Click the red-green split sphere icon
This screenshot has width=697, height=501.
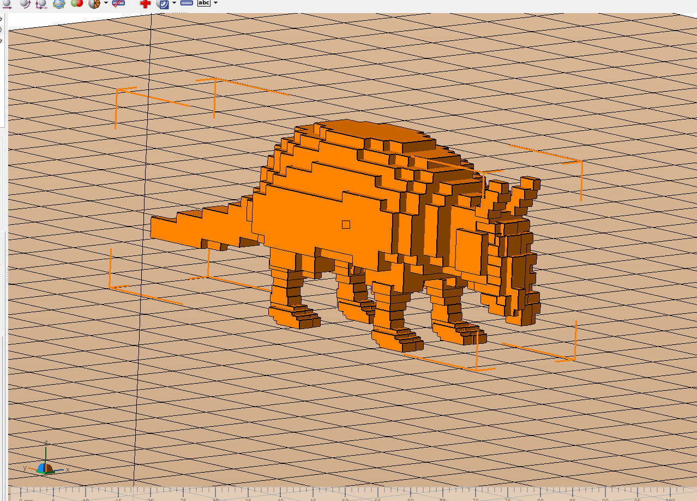[x=77, y=3]
